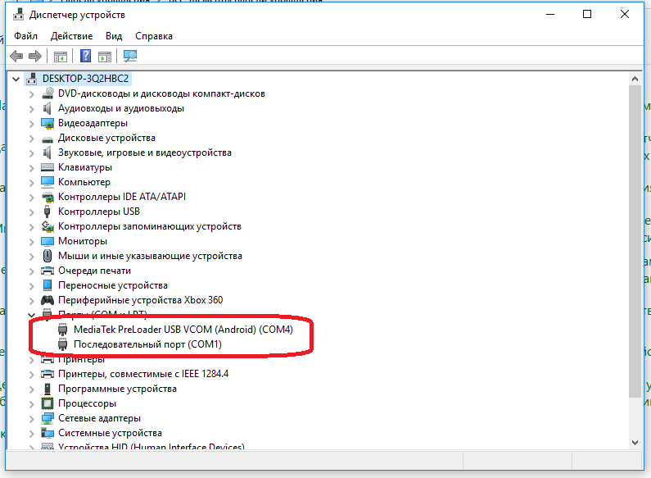Expand the Клавиатуры category arrow
This screenshot has width=651, height=478.
pos(32,167)
